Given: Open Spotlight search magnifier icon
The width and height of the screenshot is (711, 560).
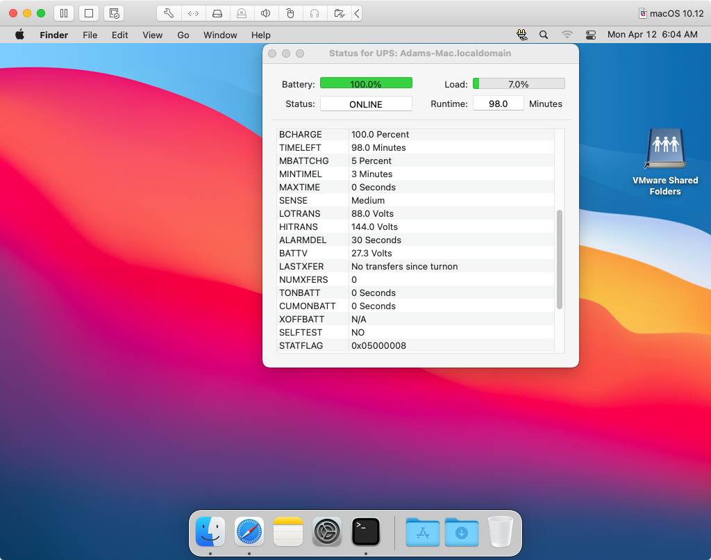Looking at the screenshot, I should [x=544, y=35].
